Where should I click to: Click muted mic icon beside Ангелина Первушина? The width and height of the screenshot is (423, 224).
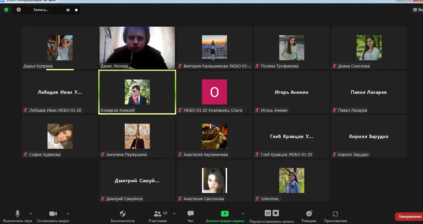(103, 155)
